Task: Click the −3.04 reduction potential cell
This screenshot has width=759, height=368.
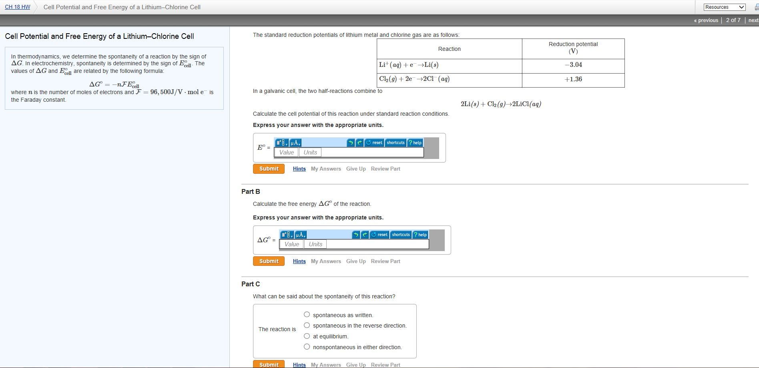Action: 573,66
